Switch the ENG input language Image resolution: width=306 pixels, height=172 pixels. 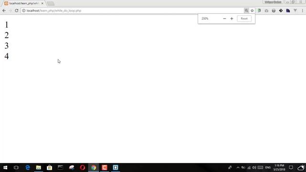(x=268, y=168)
